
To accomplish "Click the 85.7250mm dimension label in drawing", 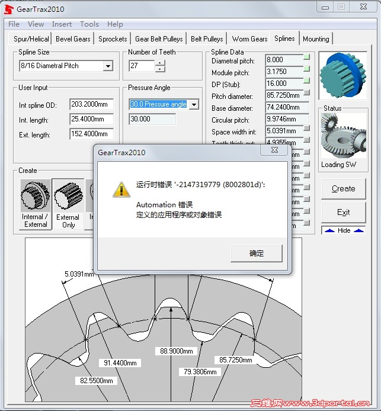I will pyautogui.click(x=235, y=360).
